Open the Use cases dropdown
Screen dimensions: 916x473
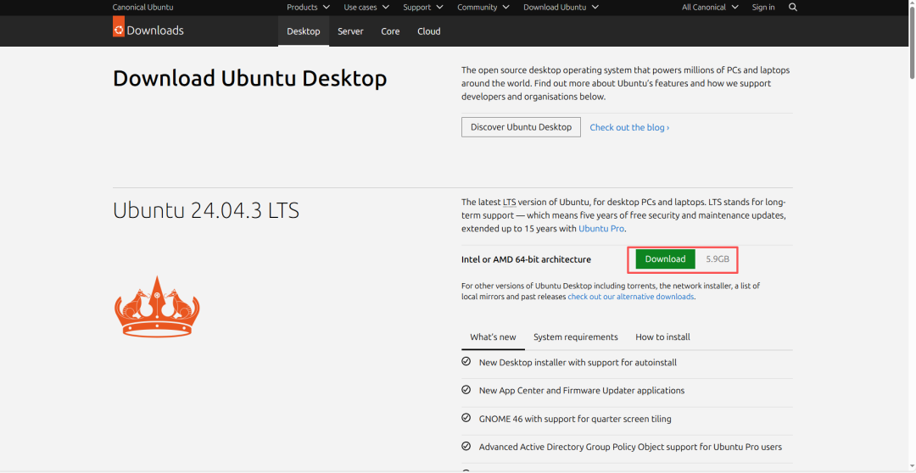click(x=366, y=8)
